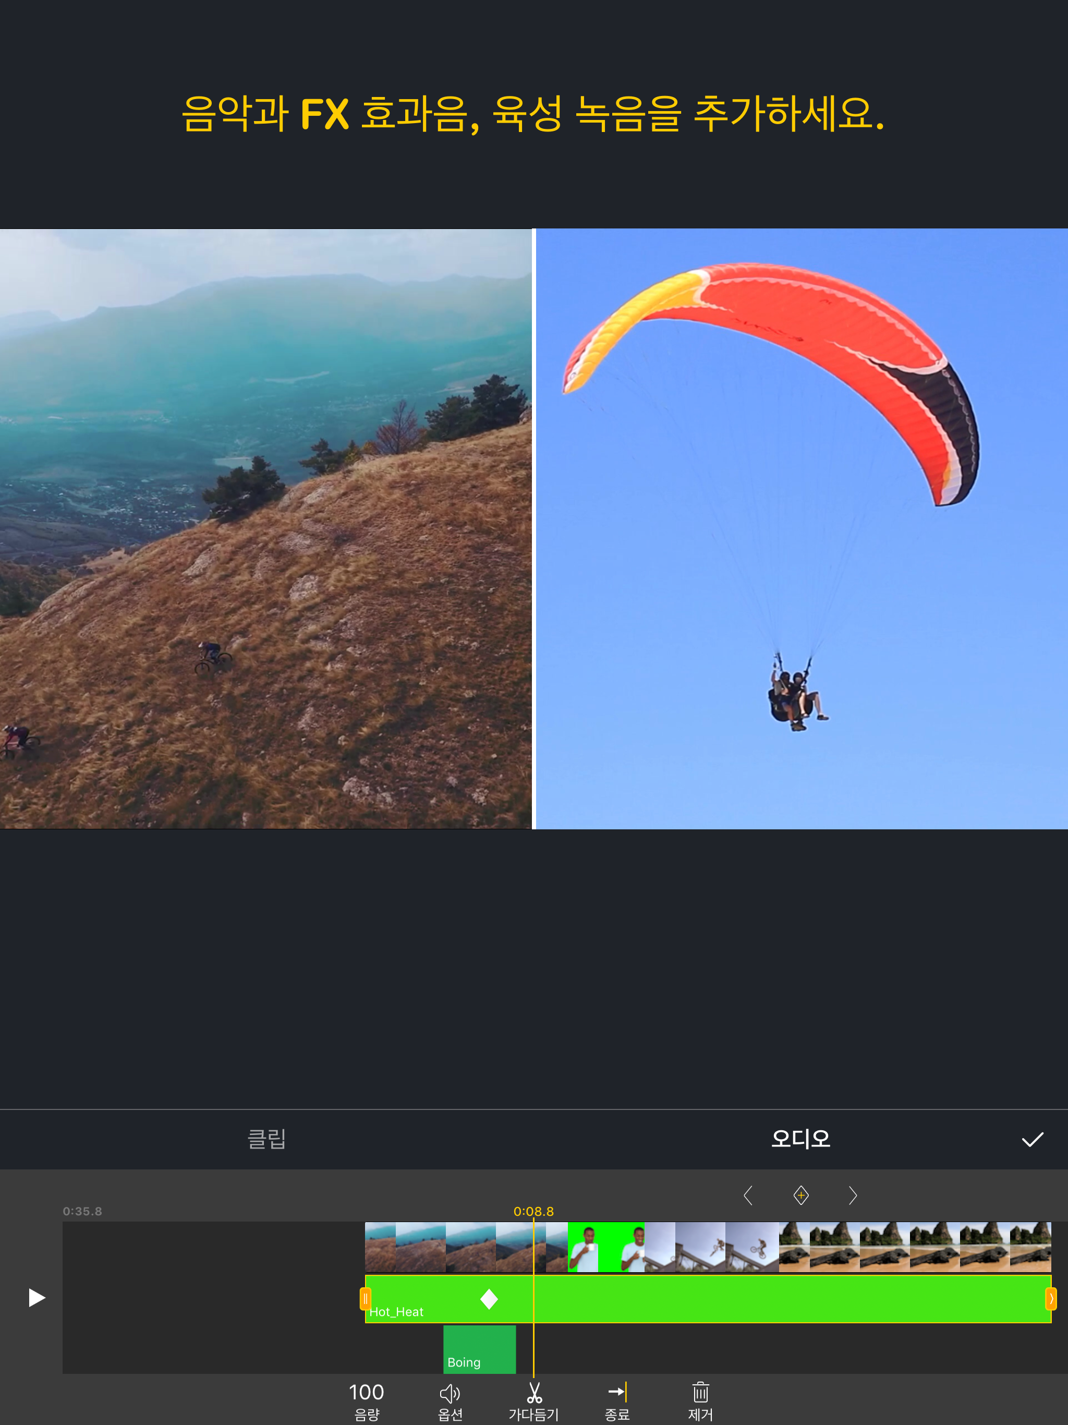Select the Hot_Heat green audio track
Screen dimensions: 1068x1425
click(773, 1299)
